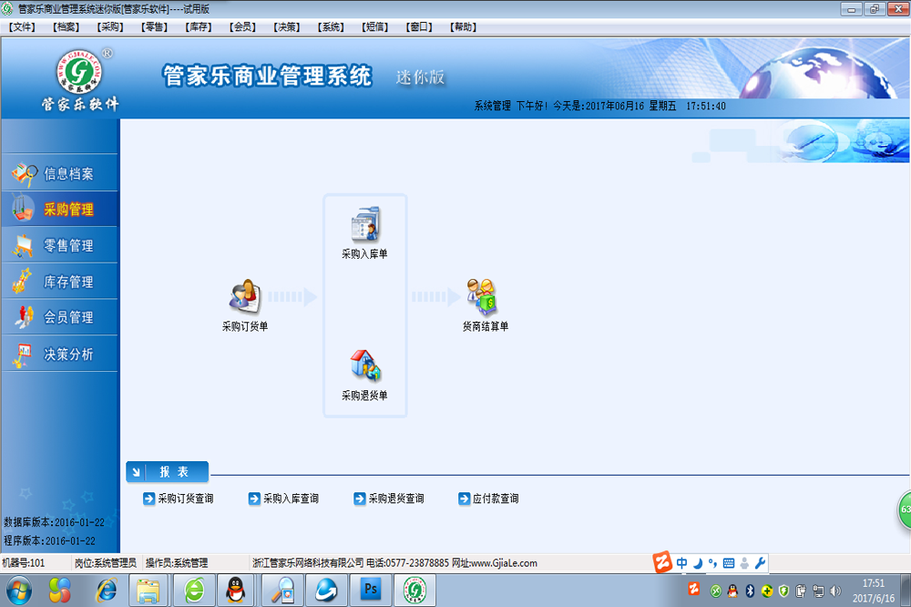This screenshot has width=911, height=607.
Task: Open 会员管理 sidebar section
Action: (x=60, y=317)
